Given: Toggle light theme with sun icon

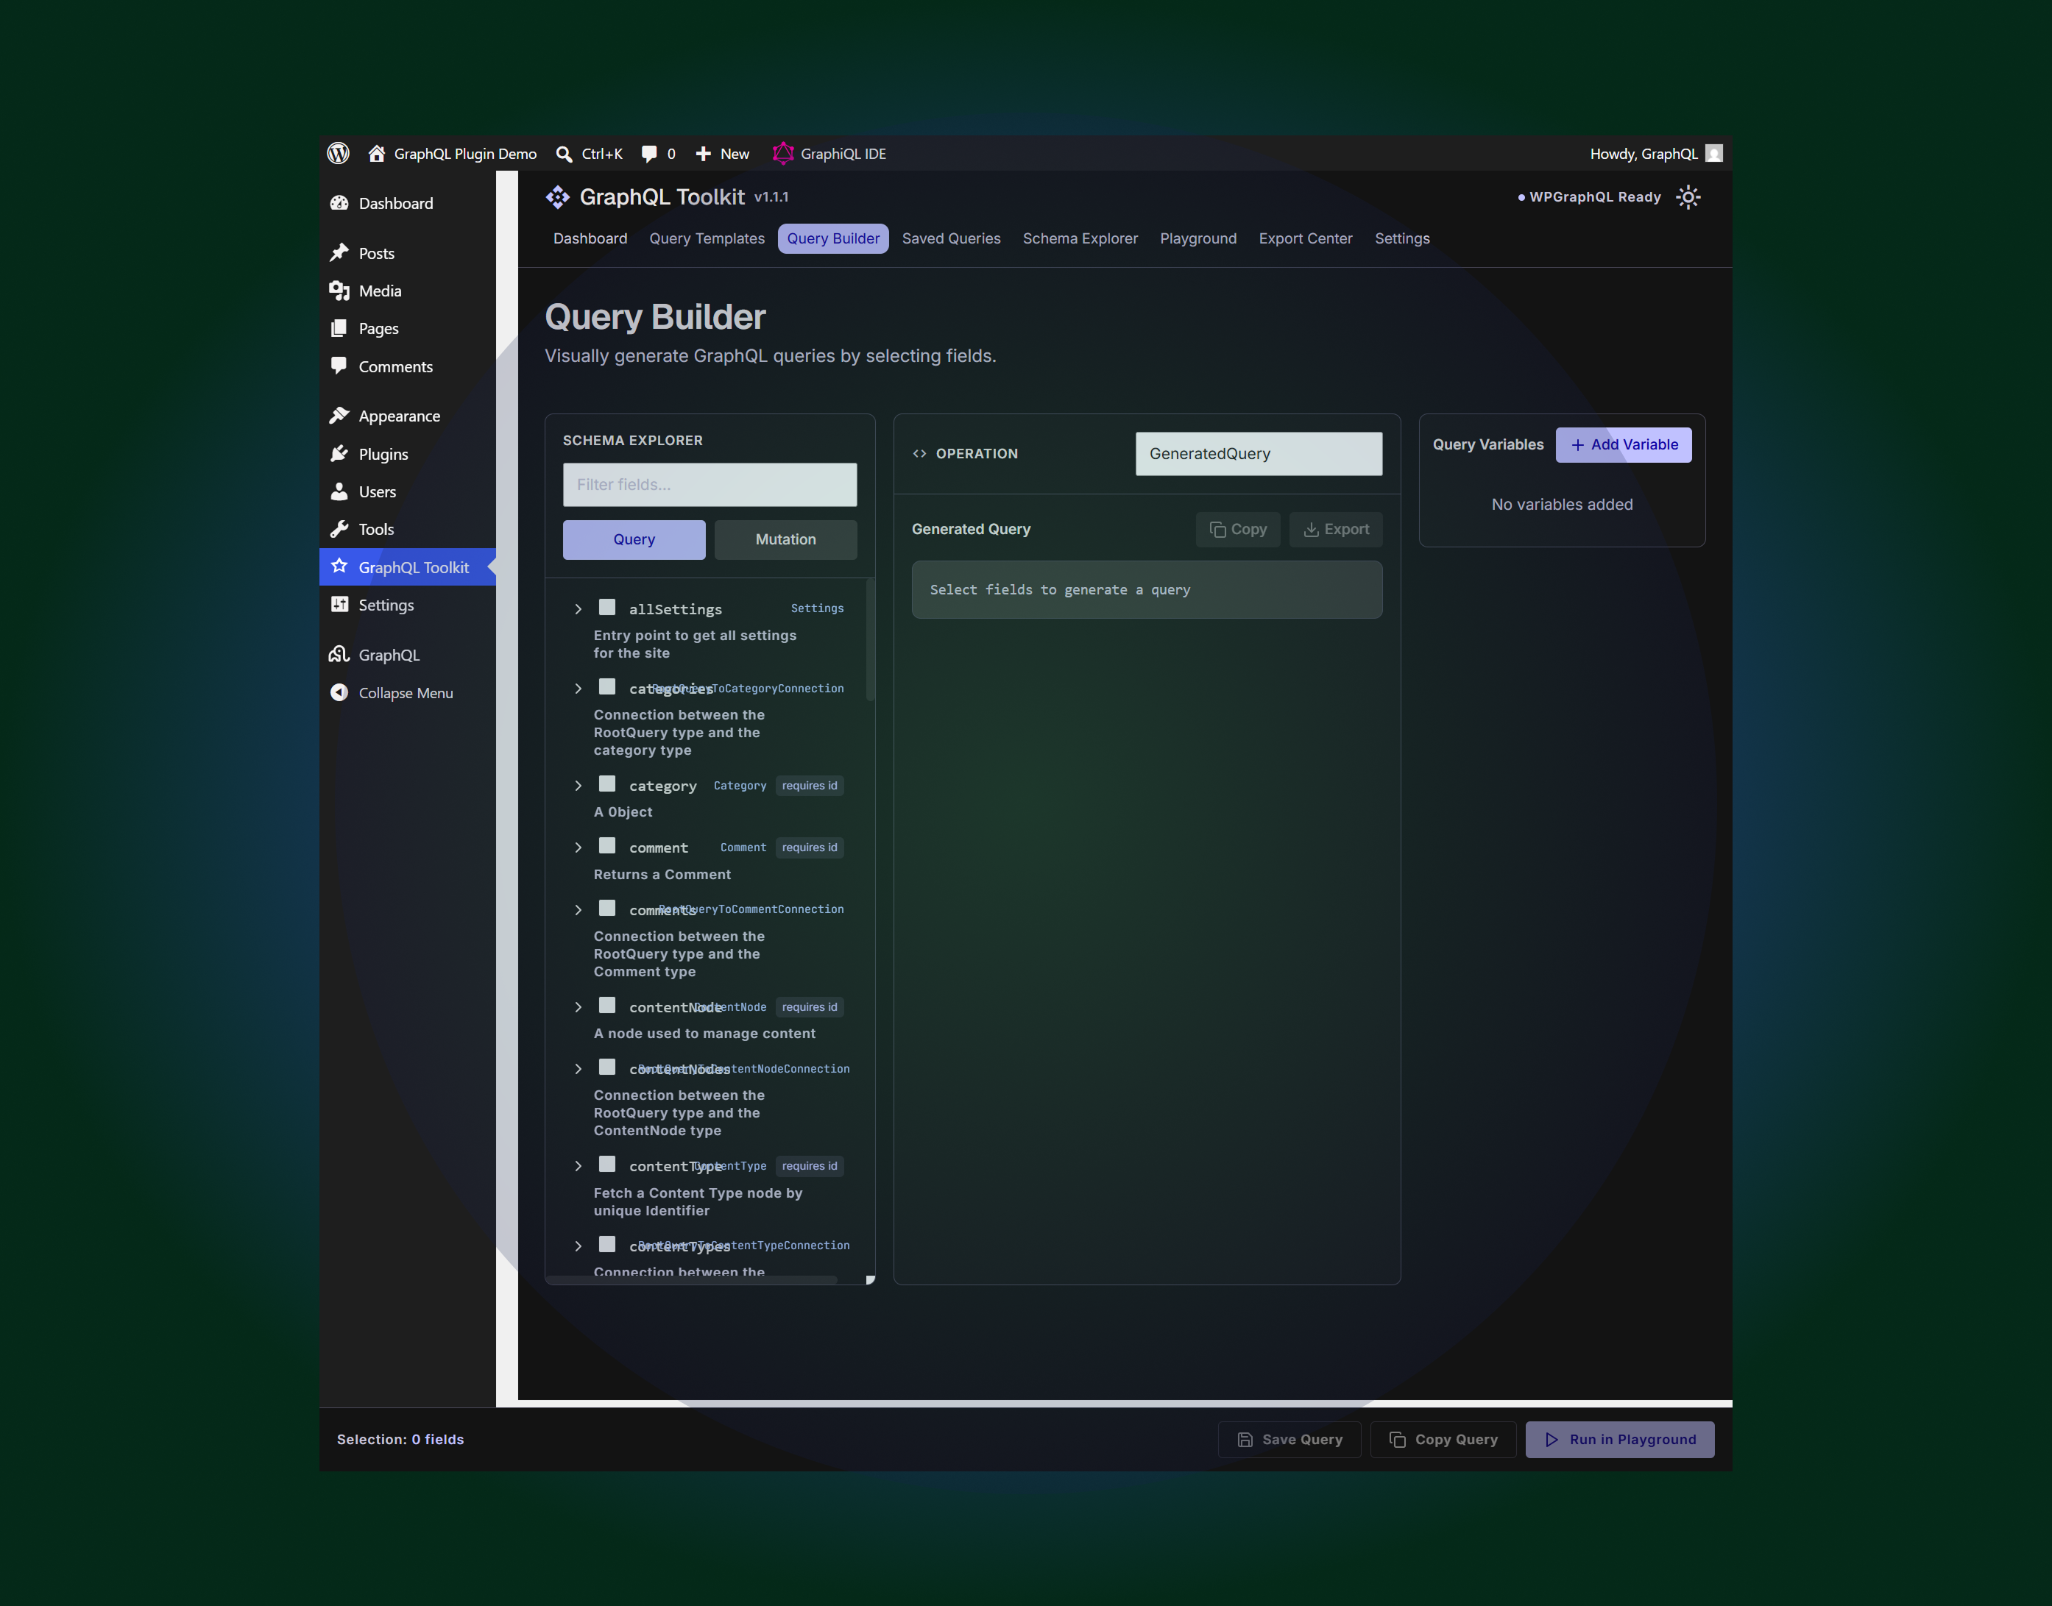Looking at the screenshot, I should tap(1688, 196).
